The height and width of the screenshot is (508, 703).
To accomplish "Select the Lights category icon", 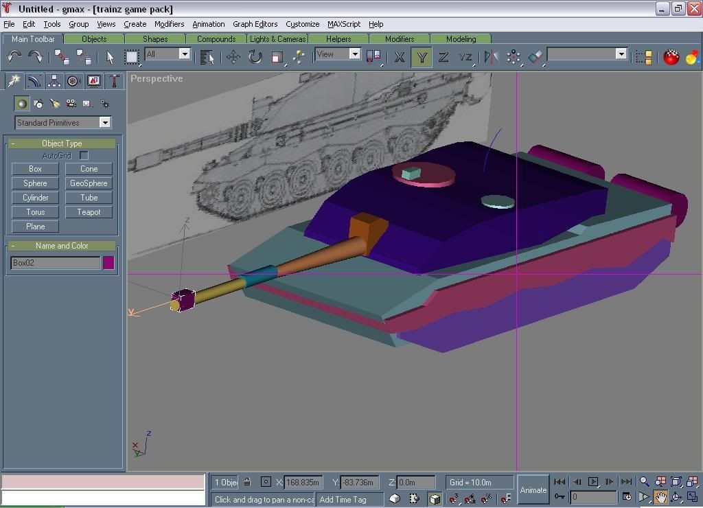I will click(x=55, y=104).
